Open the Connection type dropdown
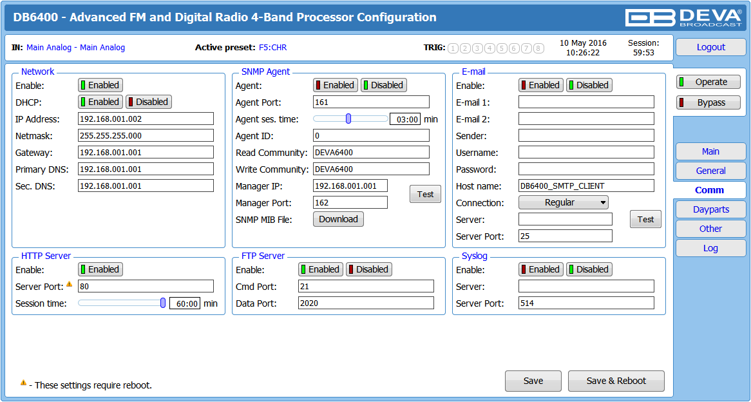 coord(563,203)
